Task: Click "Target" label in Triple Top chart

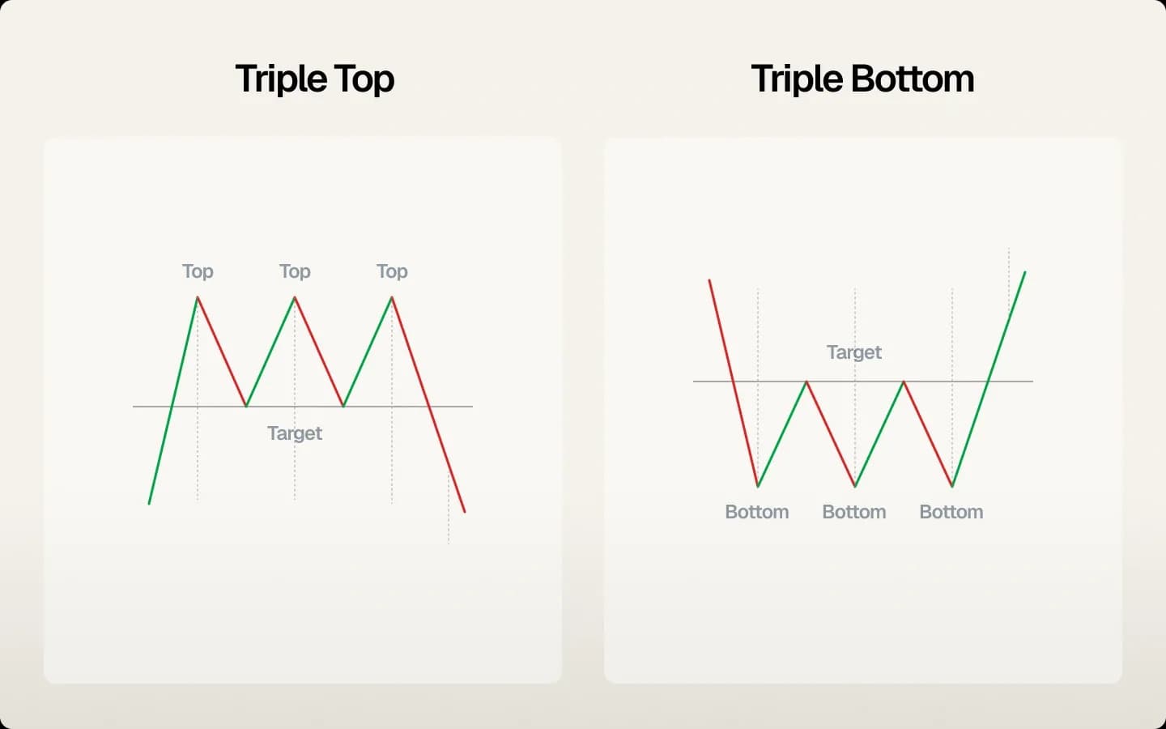Action: point(295,433)
